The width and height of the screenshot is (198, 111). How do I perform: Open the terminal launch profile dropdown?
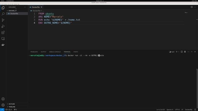(x=179, y=52)
